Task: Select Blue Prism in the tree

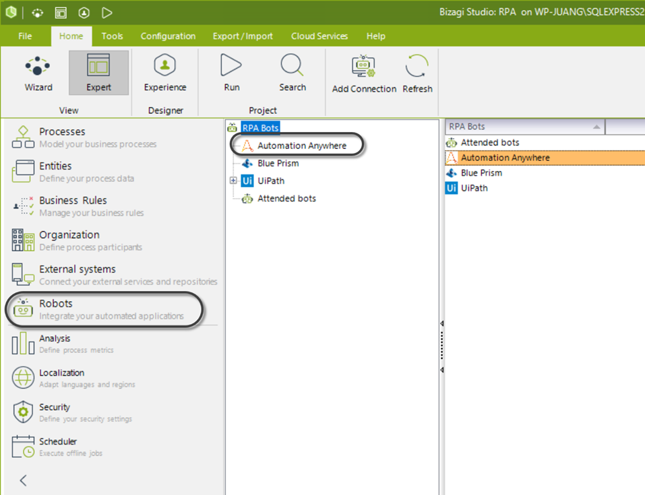Action: (278, 163)
